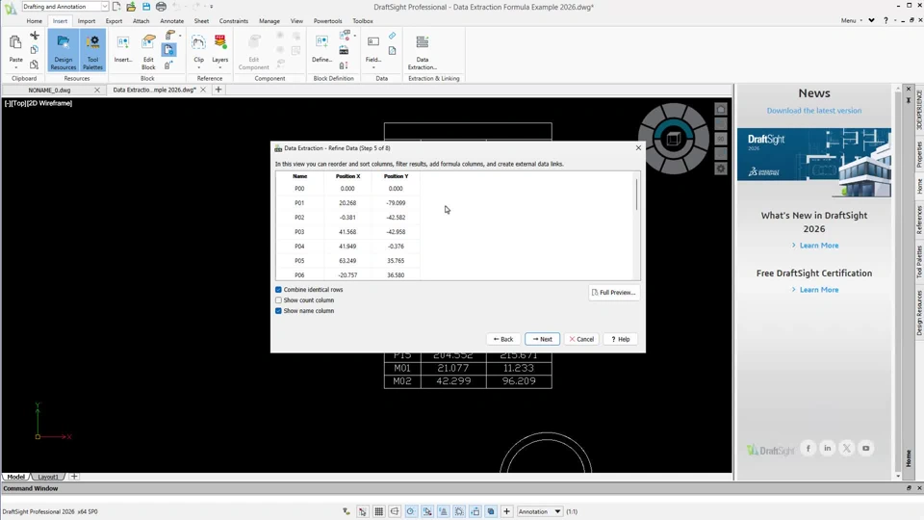
Task: Open the quick access toolbar customize arrow
Action: 212,7
